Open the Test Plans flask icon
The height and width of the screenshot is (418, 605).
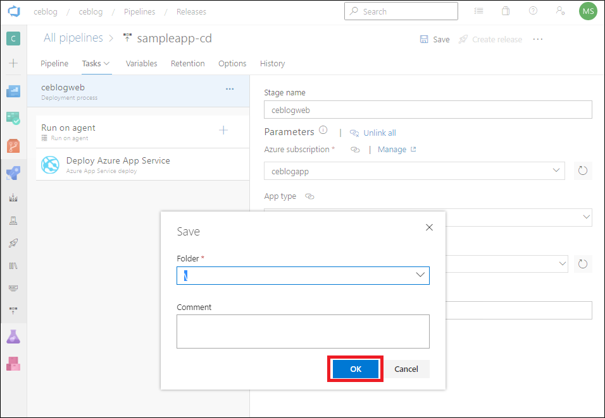(x=13, y=337)
